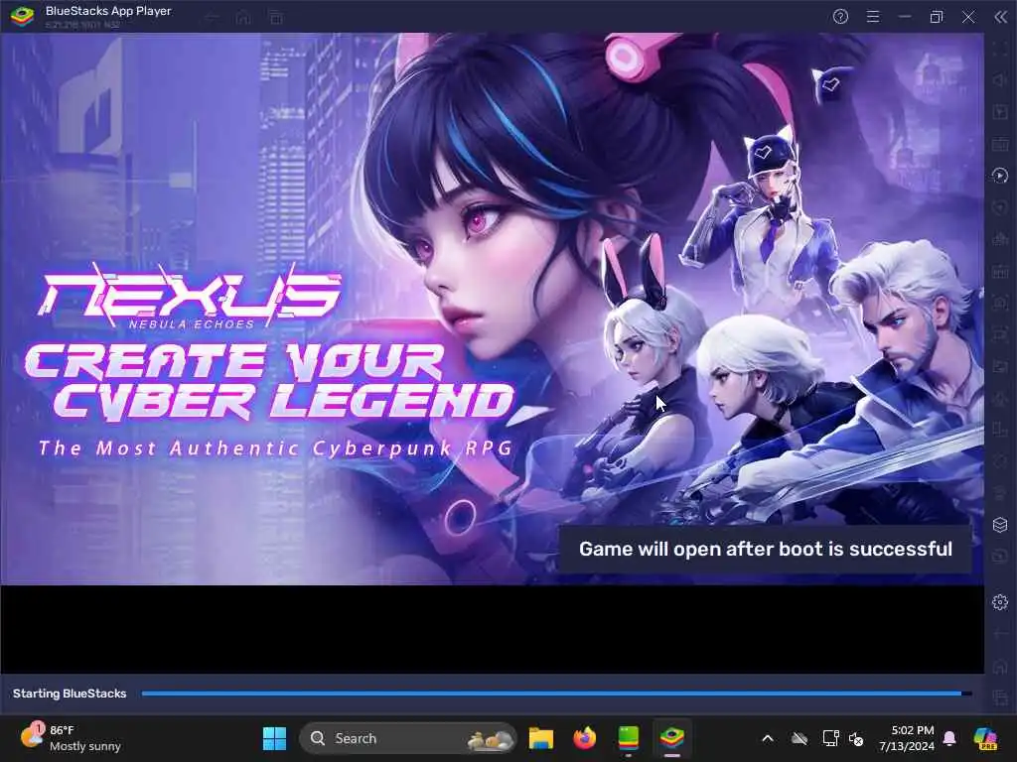Close the BlueStacks App Player window
1017x762 pixels.
coord(968,17)
